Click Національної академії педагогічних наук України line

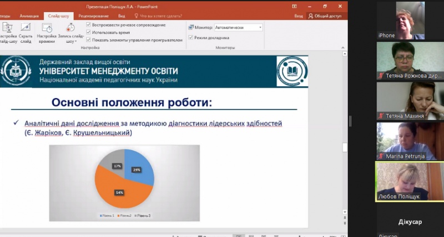pos(108,80)
